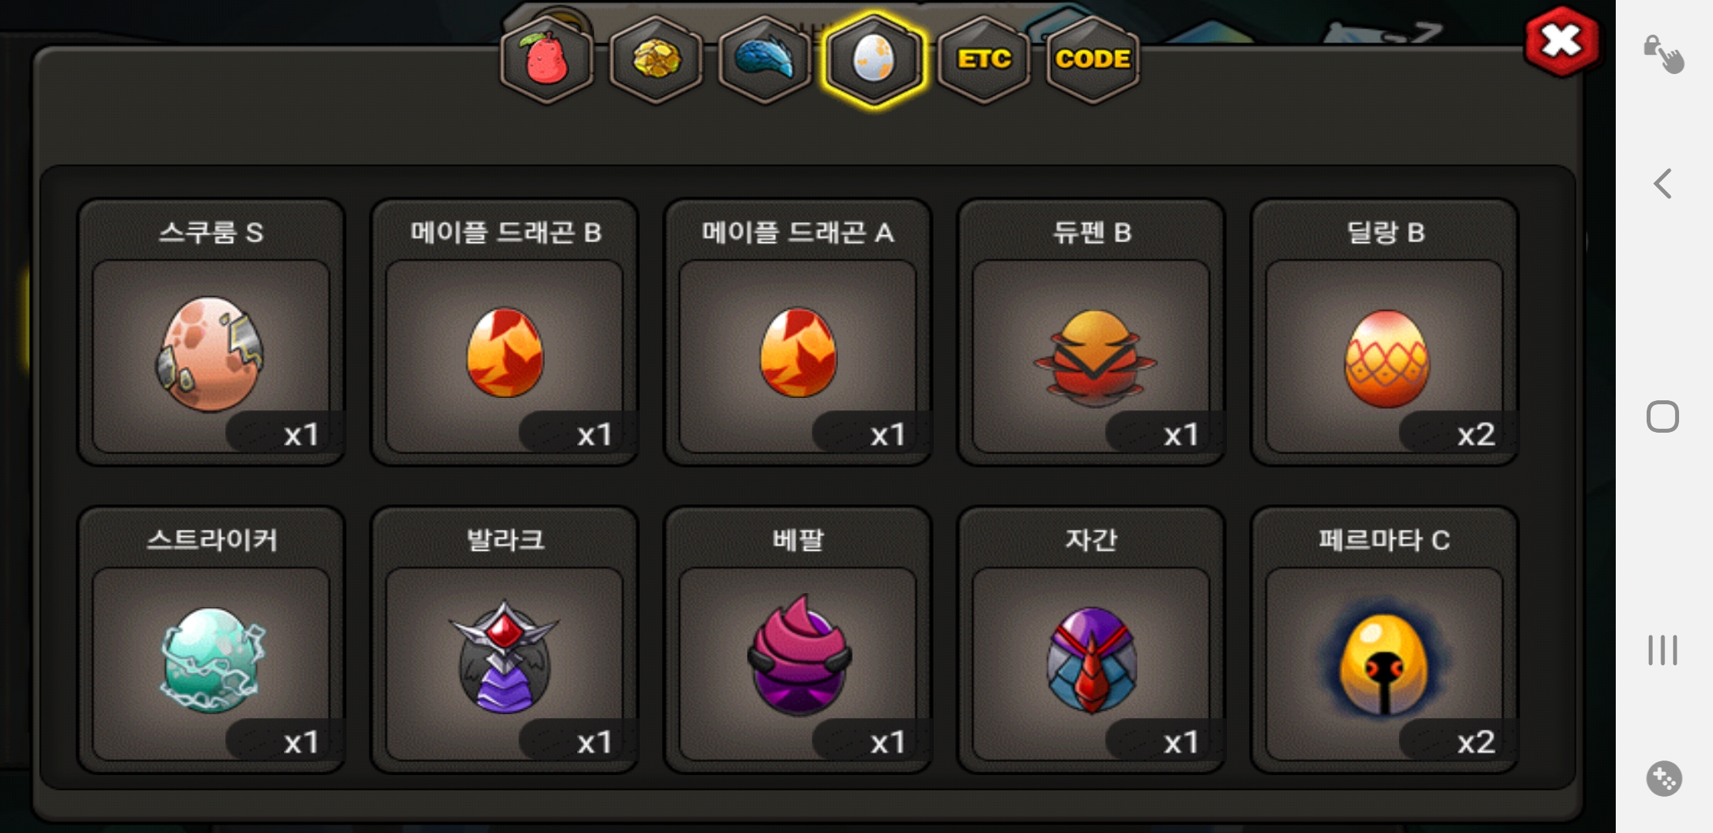Pick the 메이플 드래곤 A egg
This screenshot has height=833, width=1713.
click(x=798, y=332)
